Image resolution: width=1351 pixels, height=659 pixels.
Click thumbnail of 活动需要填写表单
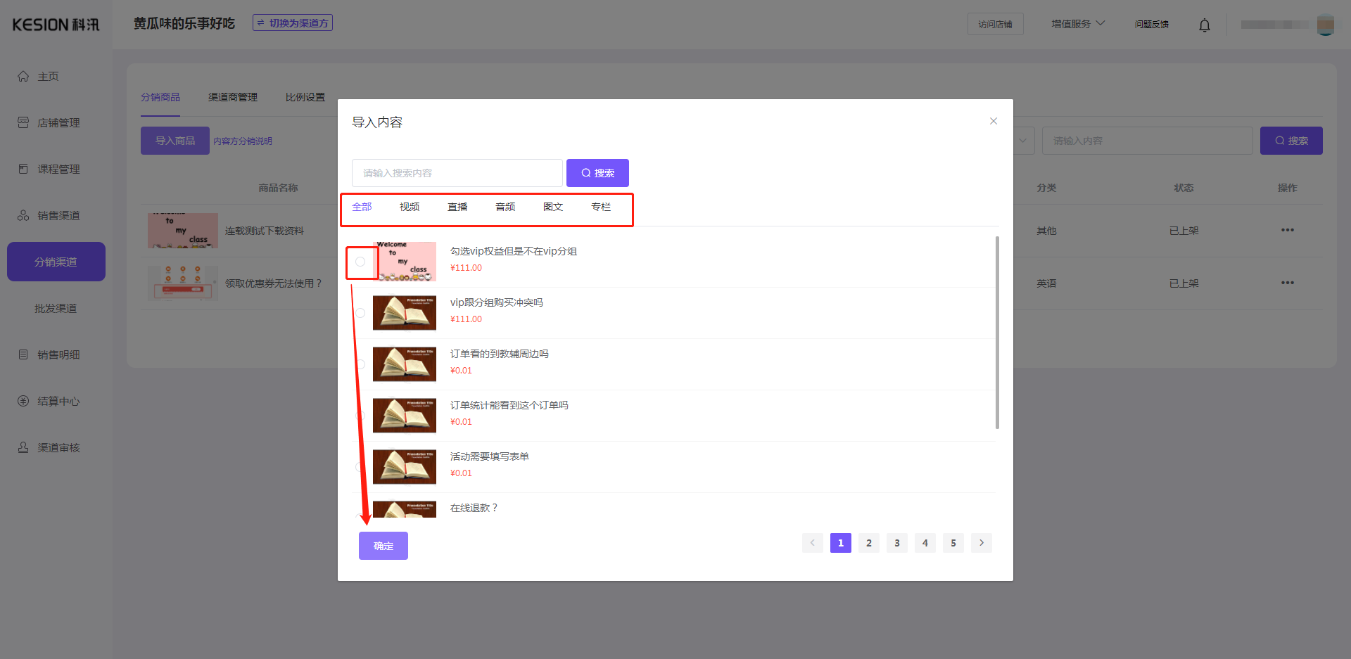[x=405, y=467]
